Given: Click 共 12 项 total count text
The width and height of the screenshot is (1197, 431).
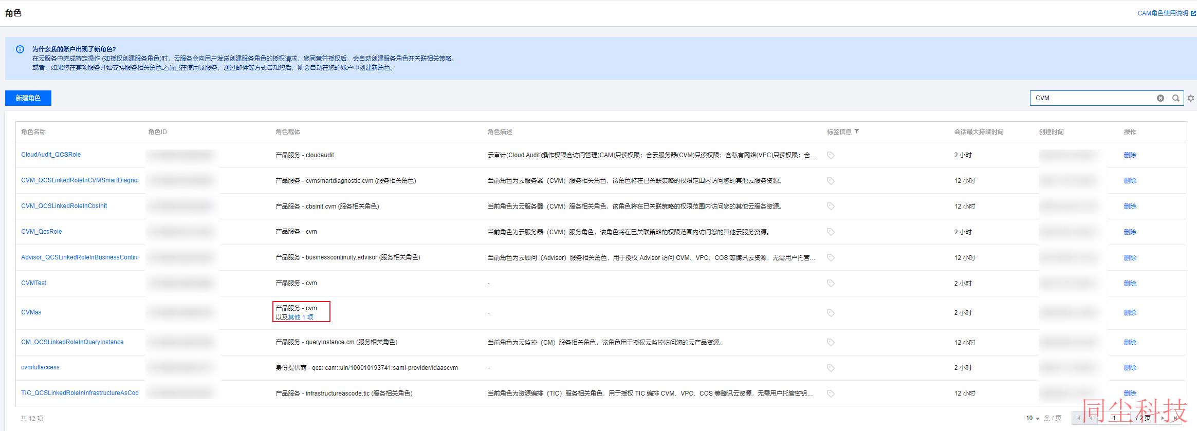Looking at the screenshot, I should point(32,419).
